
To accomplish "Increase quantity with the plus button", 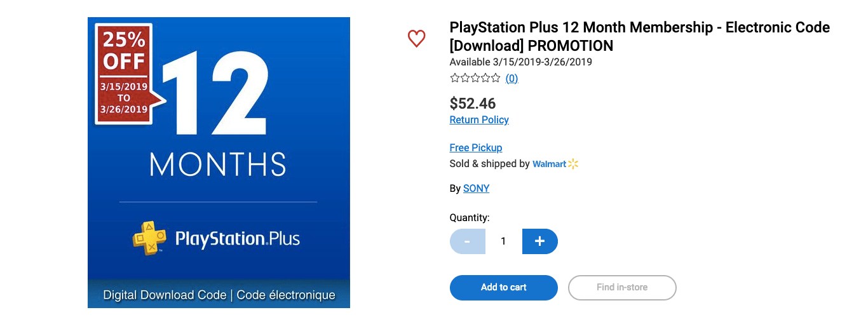I will coord(540,241).
